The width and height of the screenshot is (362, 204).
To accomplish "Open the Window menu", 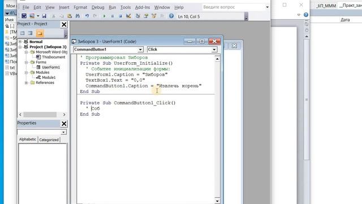I will [162, 7].
